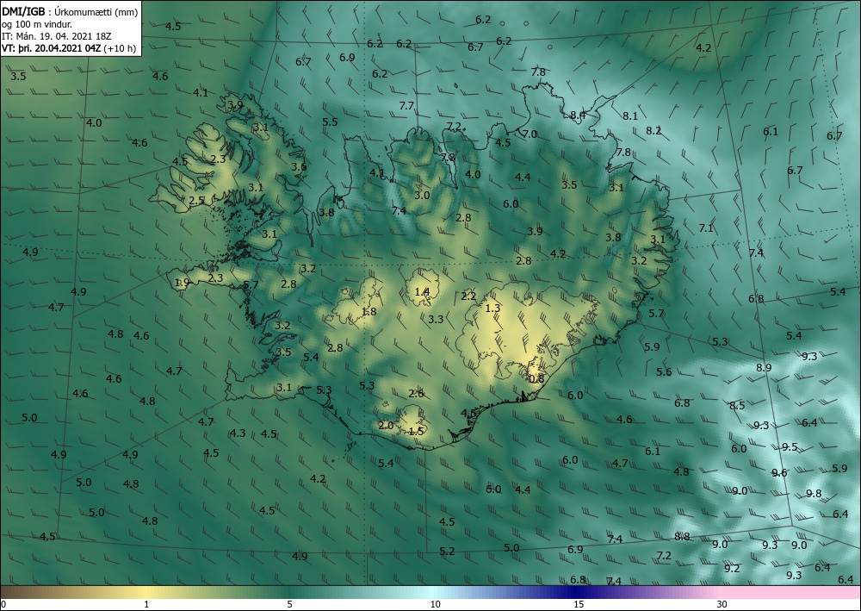Click the 1.4 value inside Hofsjökull outline
The width and height of the screenshot is (861, 611).
[422, 292]
